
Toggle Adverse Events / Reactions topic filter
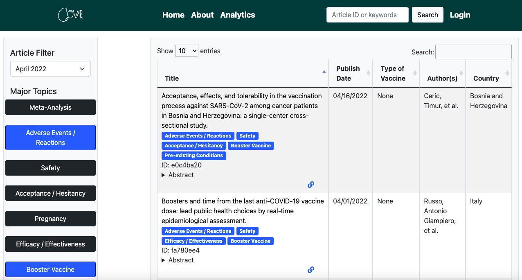click(50, 138)
